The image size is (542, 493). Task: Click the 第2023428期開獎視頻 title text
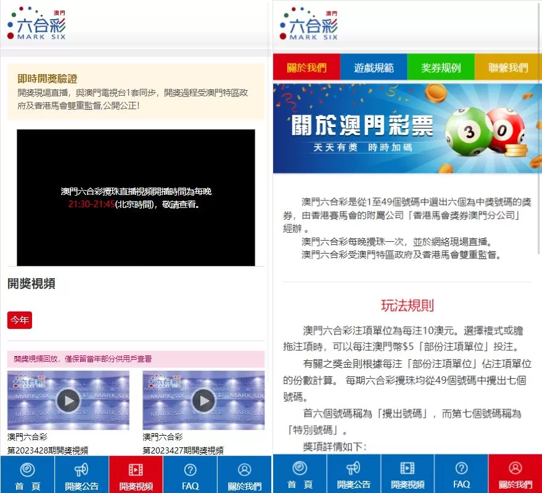[47, 450]
